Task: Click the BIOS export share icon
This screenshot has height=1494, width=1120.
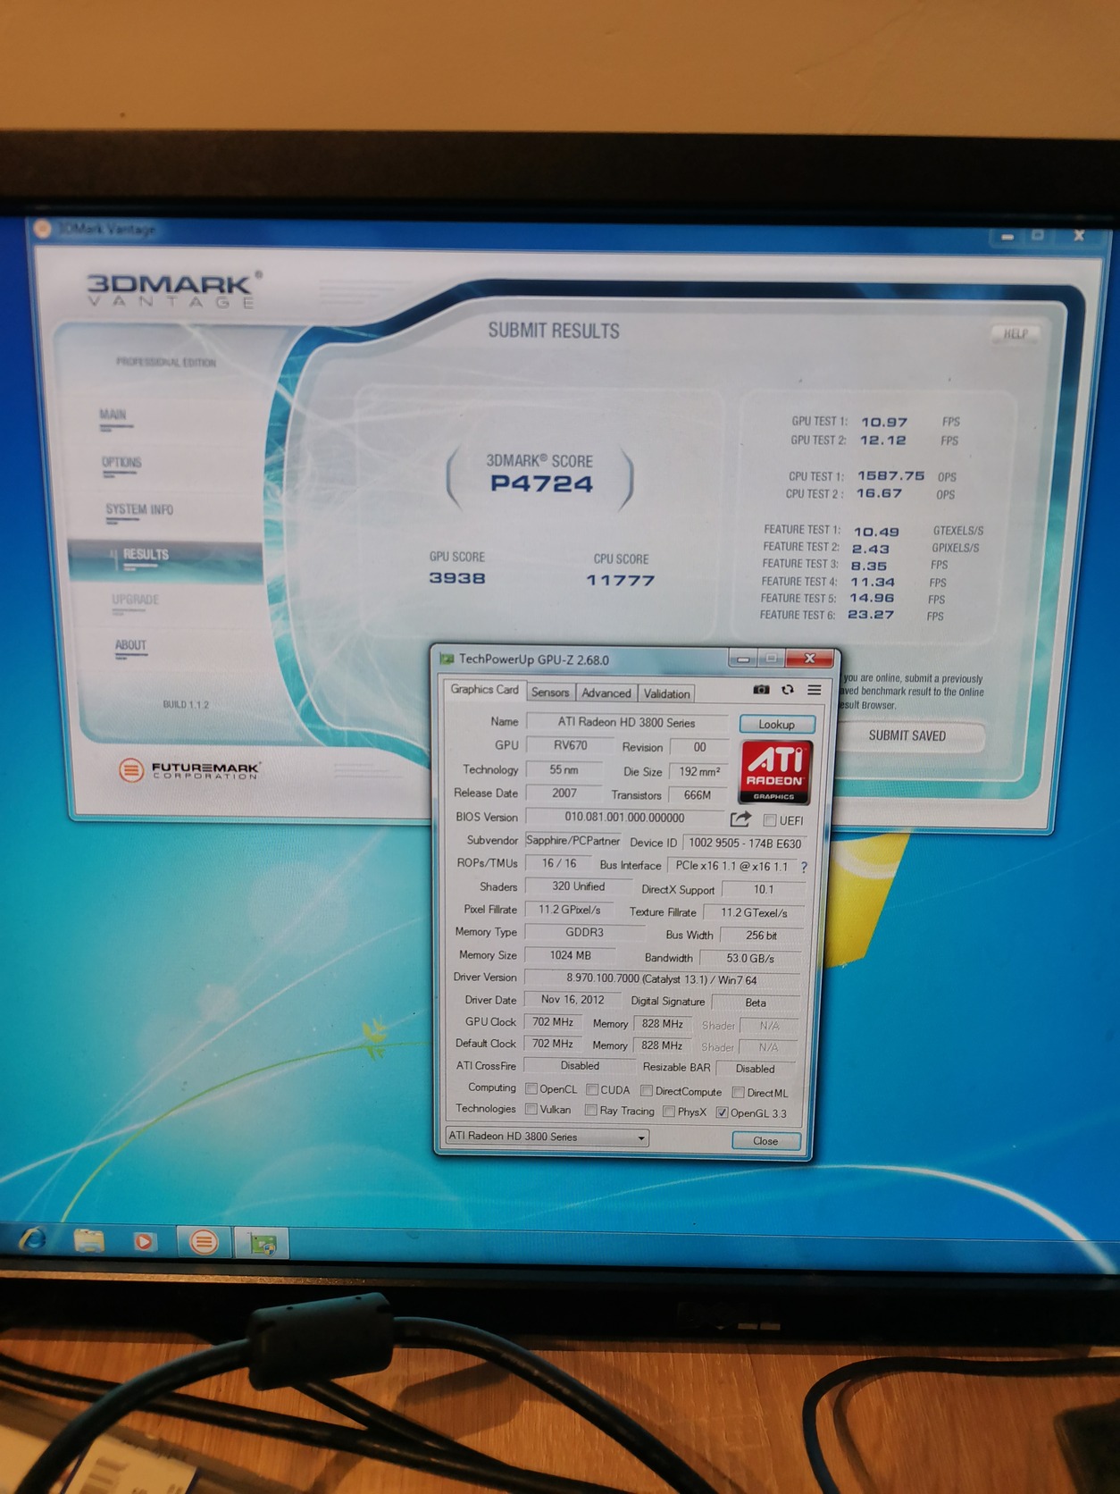Action: pos(740,818)
